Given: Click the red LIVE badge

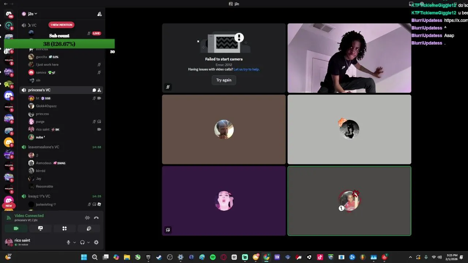Looking at the screenshot, I should click(x=97, y=33).
